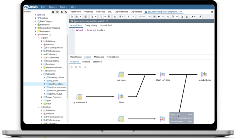236x138 pixels.
Task: Run the query with the Execute play icon
Action: click(159, 17)
